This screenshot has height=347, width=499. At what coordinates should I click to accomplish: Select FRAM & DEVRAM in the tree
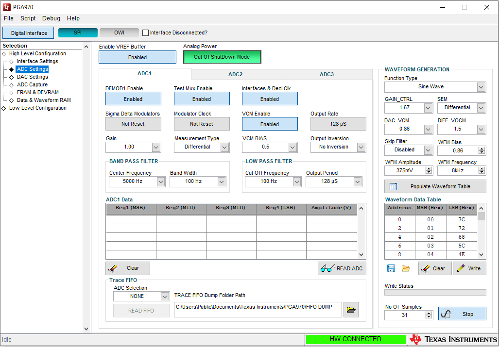[38, 93]
